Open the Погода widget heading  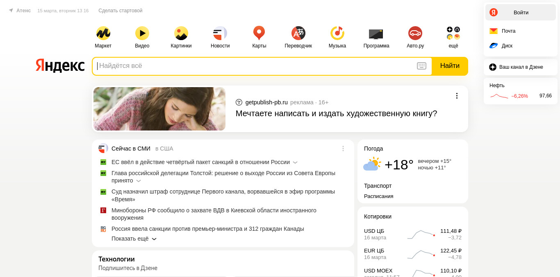tap(373, 149)
